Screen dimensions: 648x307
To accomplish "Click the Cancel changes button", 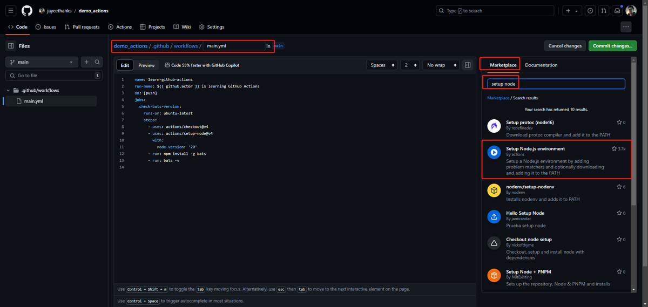I will pyautogui.click(x=565, y=46).
